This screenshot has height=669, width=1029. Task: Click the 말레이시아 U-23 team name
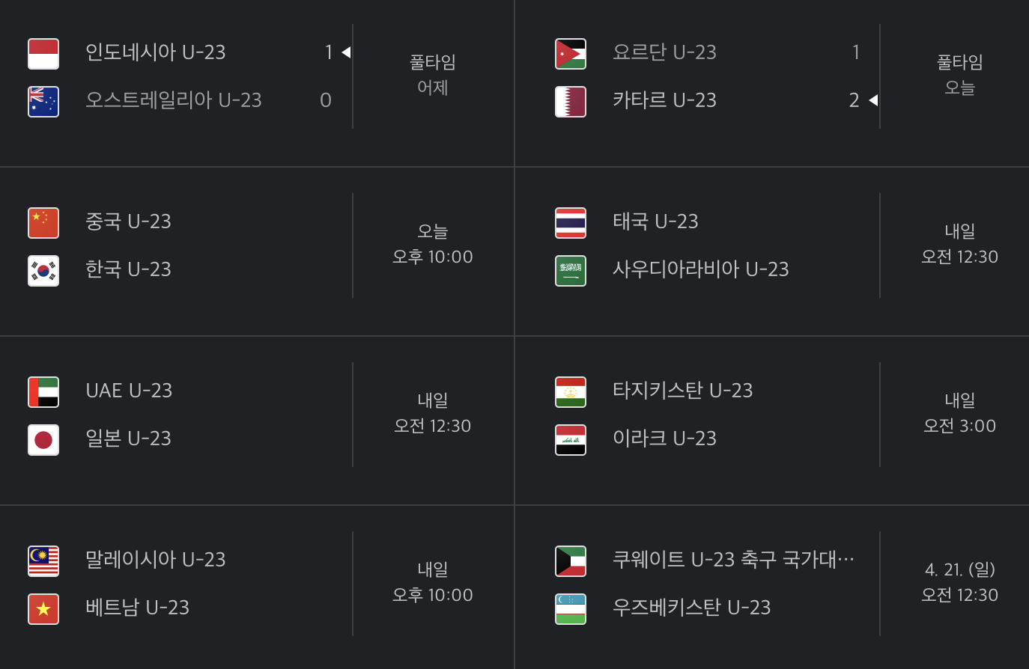pos(157,560)
